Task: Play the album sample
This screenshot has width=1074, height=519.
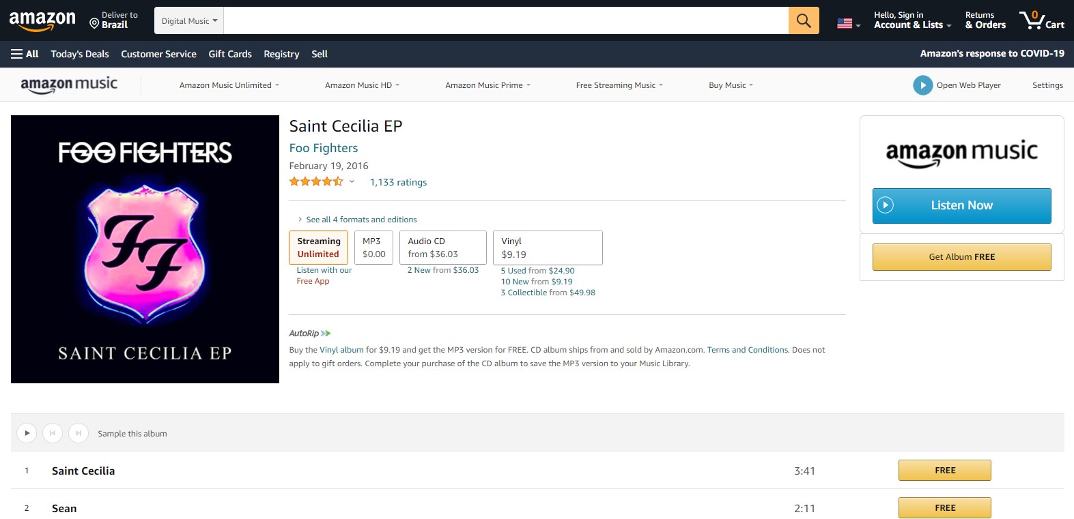Action: (x=27, y=433)
